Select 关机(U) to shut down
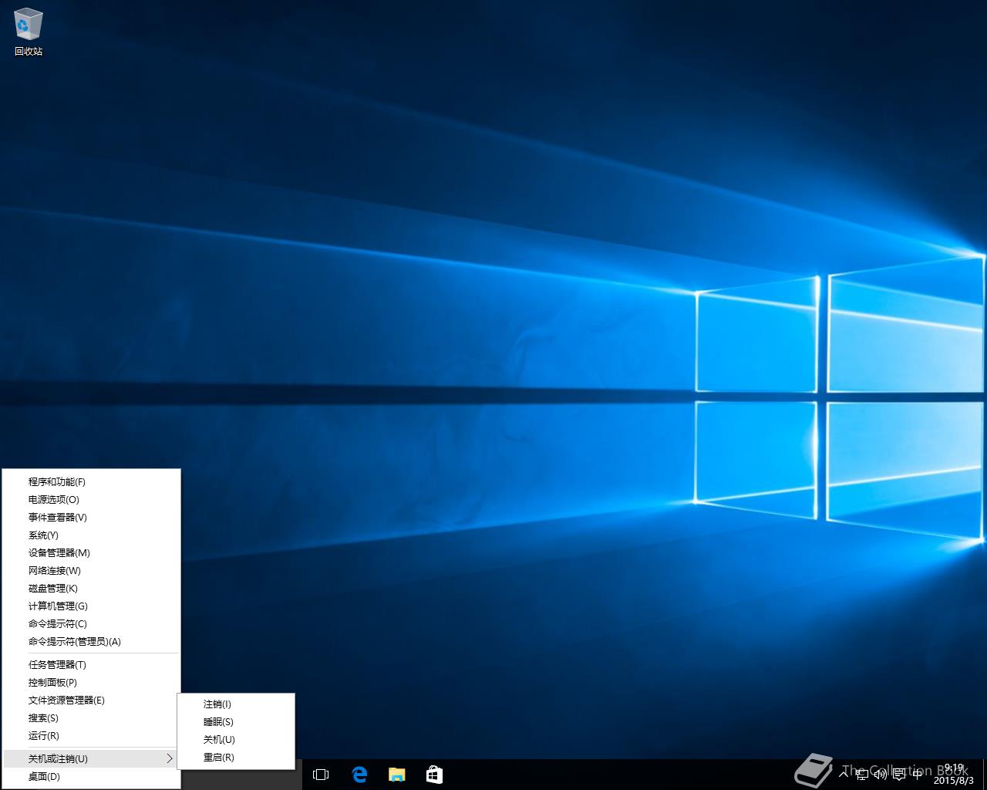 coord(219,740)
